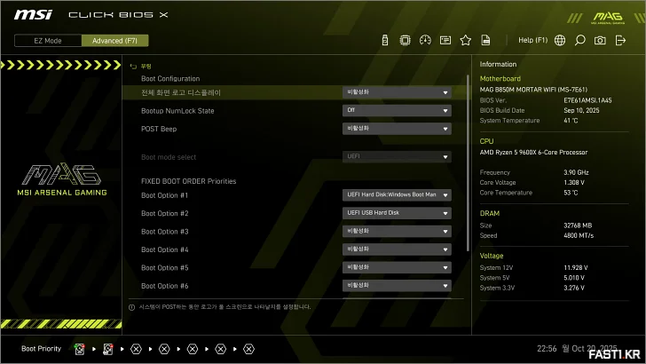Open Boot Option #4 dropdown
Image resolution: width=646 pixels, height=364 pixels.
(x=397, y=249)
